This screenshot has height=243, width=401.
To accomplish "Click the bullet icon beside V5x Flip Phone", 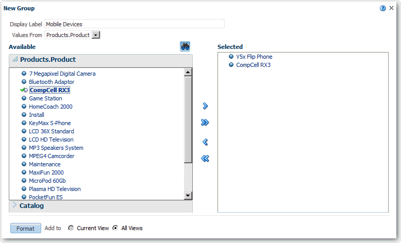I will pos(231,57).
